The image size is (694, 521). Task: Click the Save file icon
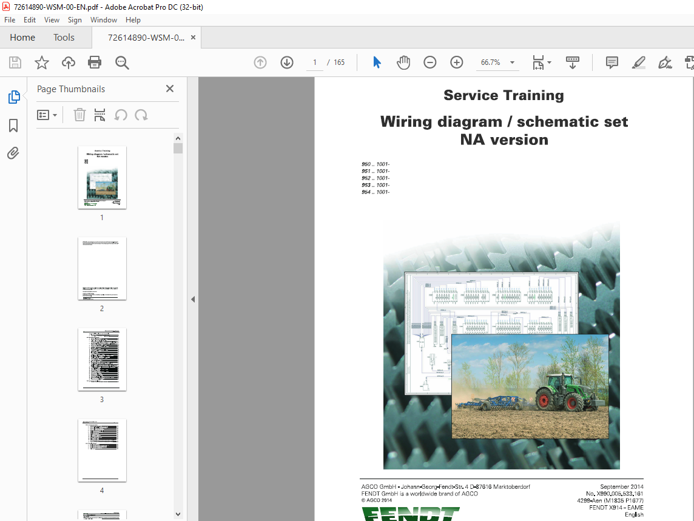pos(15,62)
